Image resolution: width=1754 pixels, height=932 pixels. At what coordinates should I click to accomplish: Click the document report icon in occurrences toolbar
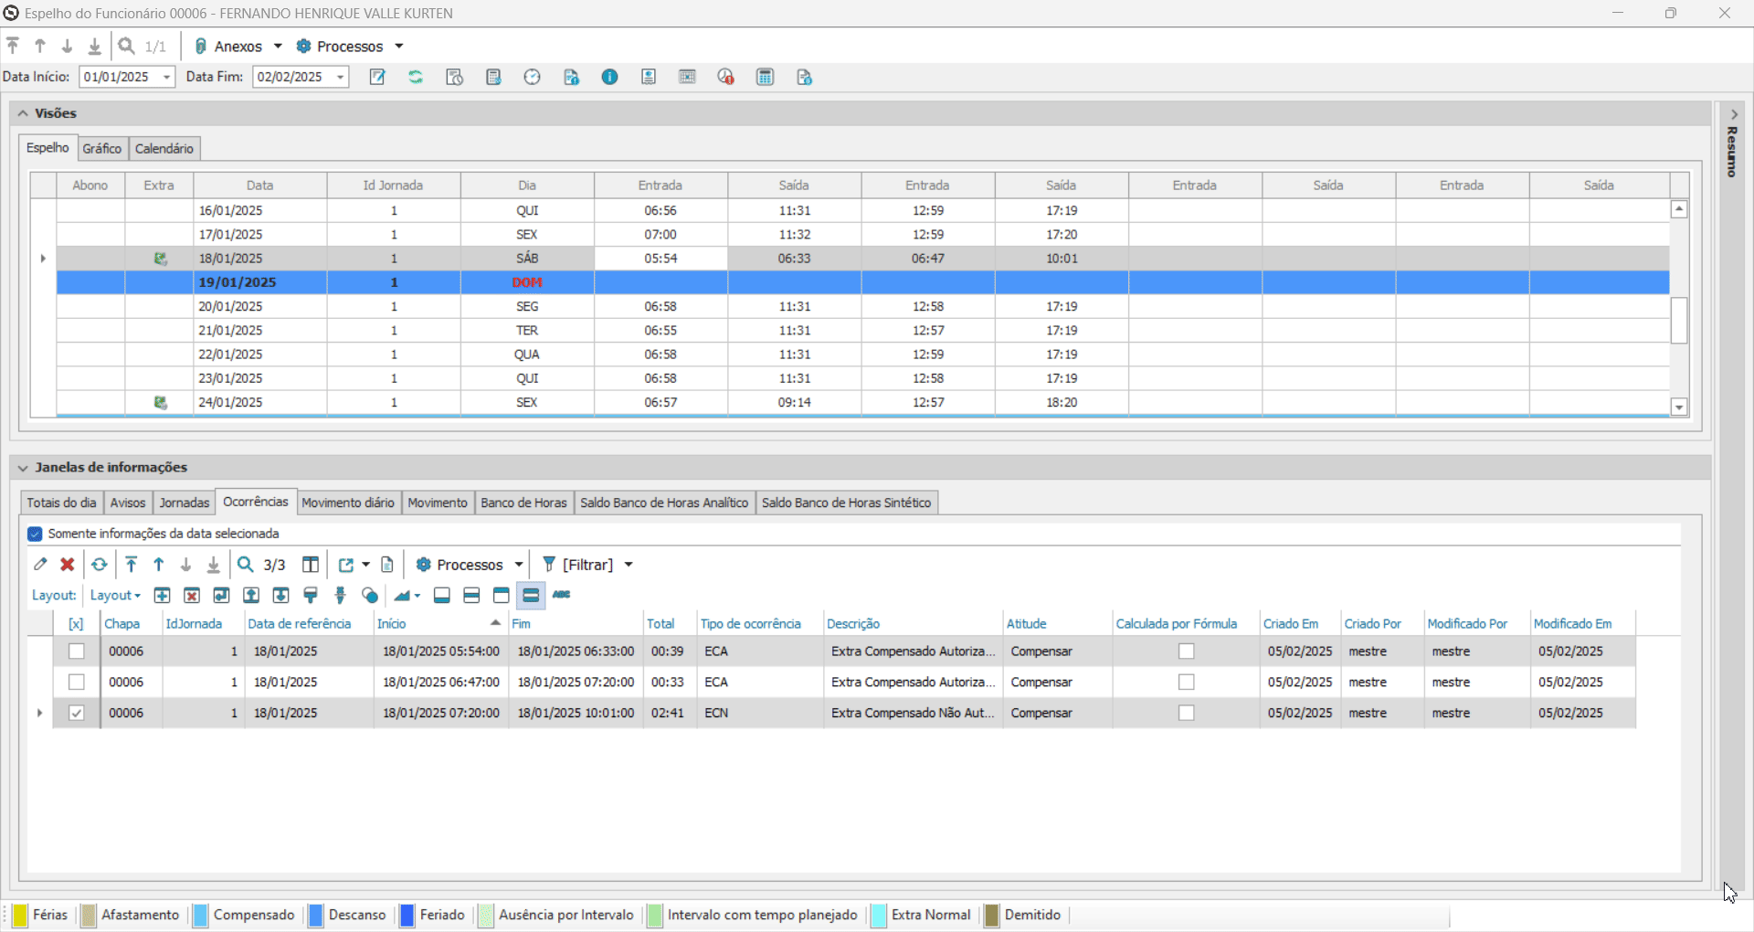coord(387,565)
